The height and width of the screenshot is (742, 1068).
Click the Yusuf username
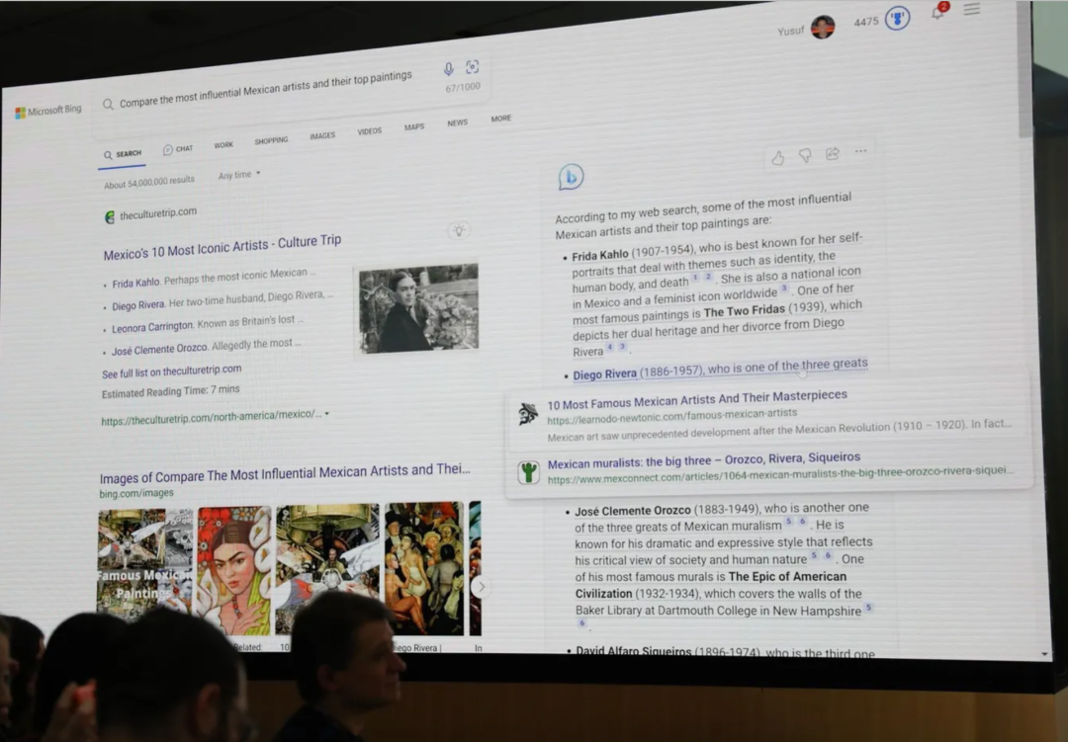(791, 31)
